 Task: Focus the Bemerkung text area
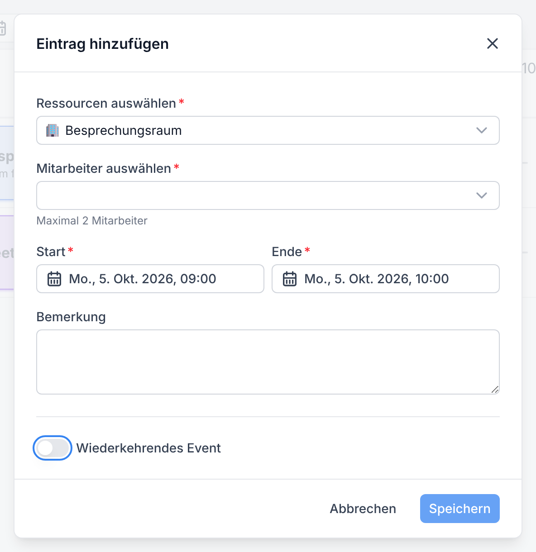tap(268, 362)
